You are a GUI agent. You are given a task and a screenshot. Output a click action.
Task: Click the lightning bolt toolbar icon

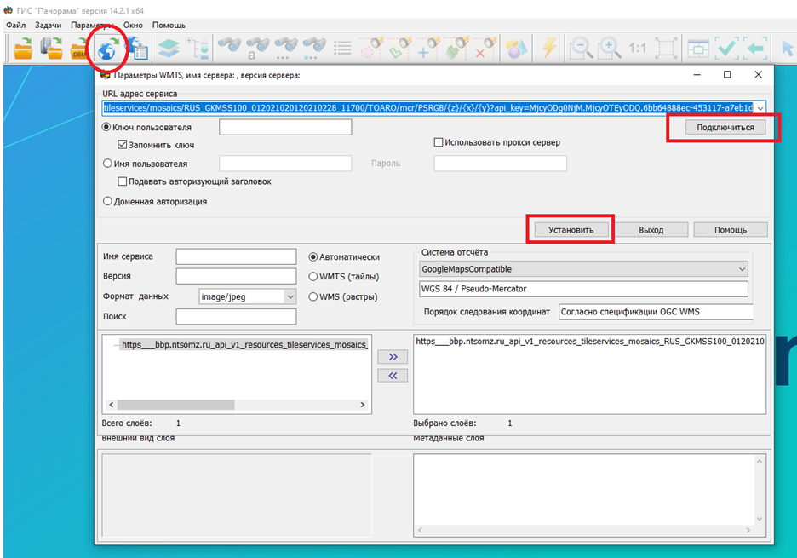(x=549, y=49)
